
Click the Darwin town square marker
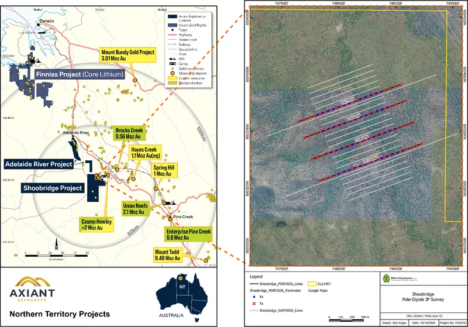point(38,25)
